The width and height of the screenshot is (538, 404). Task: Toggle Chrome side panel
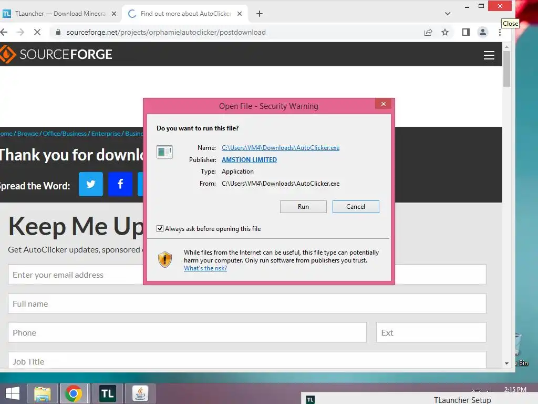click(465, 32)
